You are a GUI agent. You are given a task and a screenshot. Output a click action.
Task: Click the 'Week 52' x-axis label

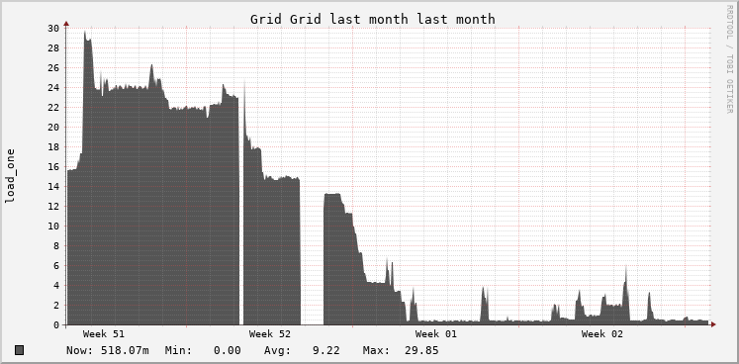pos(270,334)
